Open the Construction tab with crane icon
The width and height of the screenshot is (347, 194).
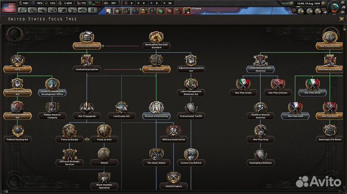pyautogui.click(x=62, y=10)
